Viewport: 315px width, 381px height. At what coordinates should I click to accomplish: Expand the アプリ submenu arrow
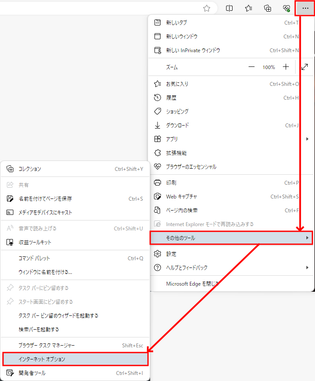pyautogui.click(x=307, y=139)
